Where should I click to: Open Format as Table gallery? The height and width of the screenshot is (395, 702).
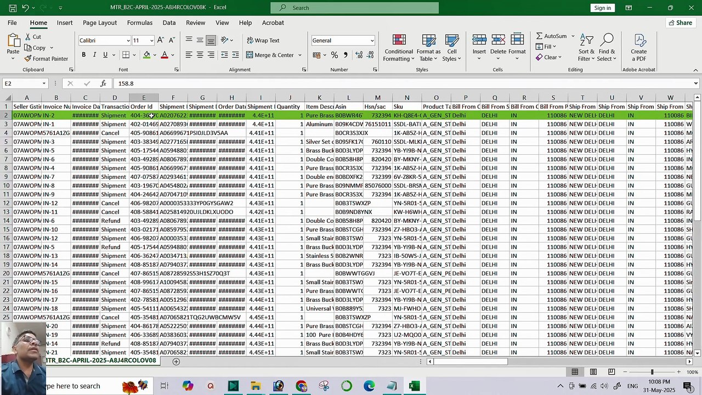(x=428, y=48)
